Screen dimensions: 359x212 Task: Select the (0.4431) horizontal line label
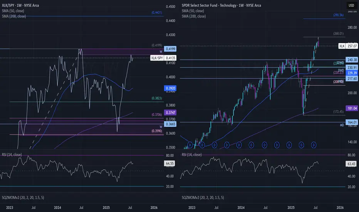(x=157, y=13)
